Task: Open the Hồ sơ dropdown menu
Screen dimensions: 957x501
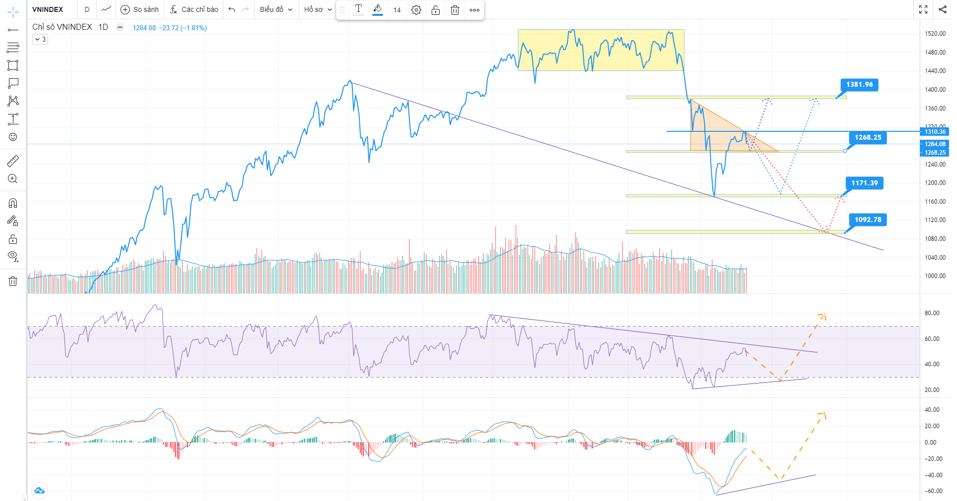Action: pyautogui.click(x=318, y=9)
